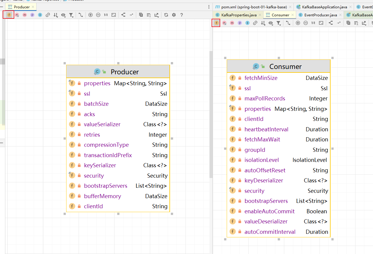Viewport: 373px width, 254px height.
Task: Click Show Dependencies link icon in Producer toolbar
Action: click(x=47, y=15)
